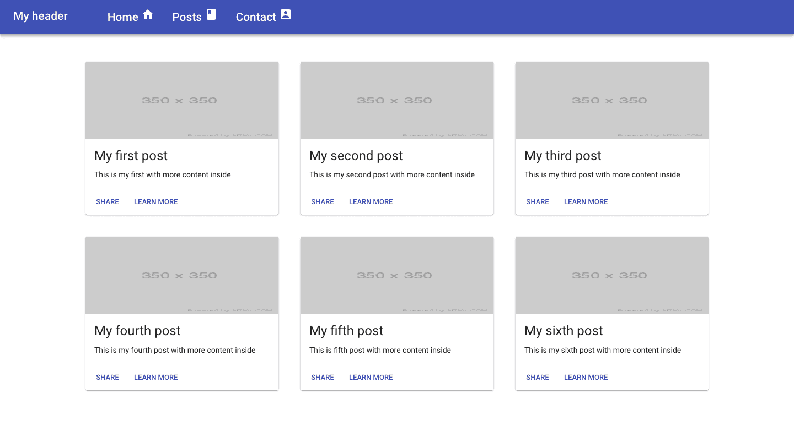This screenshot has height=432, width=794.
Task: Share the My second post card
Action: (x=323, y=202)
